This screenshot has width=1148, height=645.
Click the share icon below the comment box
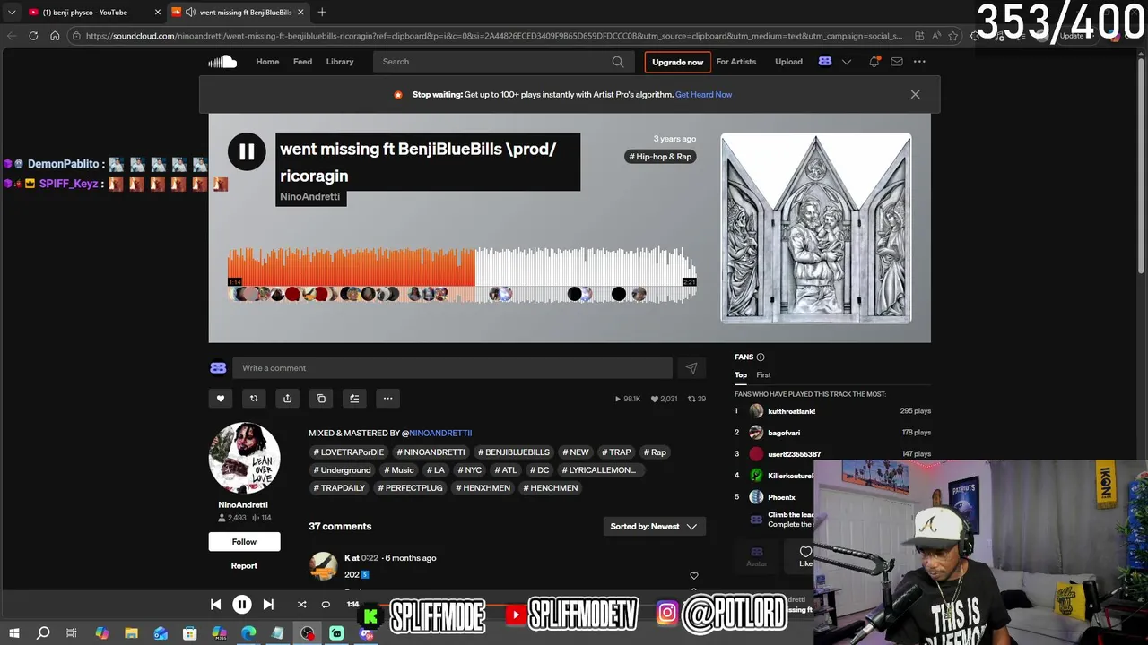[x=287, y=399]
